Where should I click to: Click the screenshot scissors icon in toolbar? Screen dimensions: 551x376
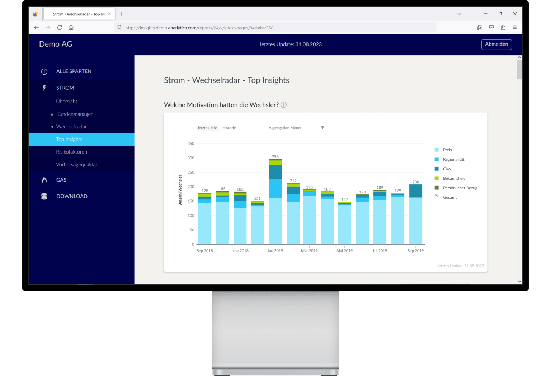pos(480,28)
